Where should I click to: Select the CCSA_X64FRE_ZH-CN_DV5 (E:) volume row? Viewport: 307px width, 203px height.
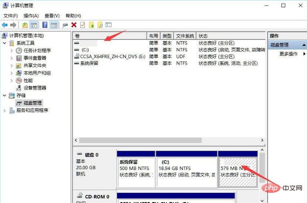(x=169, y=56)
